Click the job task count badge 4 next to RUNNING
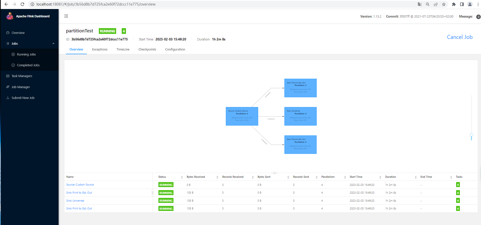Image resolution: width=481 pixels, height=225 pixels. point(124,31)
